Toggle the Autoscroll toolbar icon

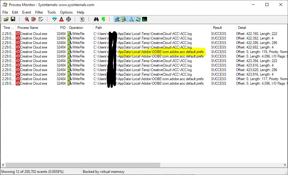pyautogui.click(x=34, y=19)
